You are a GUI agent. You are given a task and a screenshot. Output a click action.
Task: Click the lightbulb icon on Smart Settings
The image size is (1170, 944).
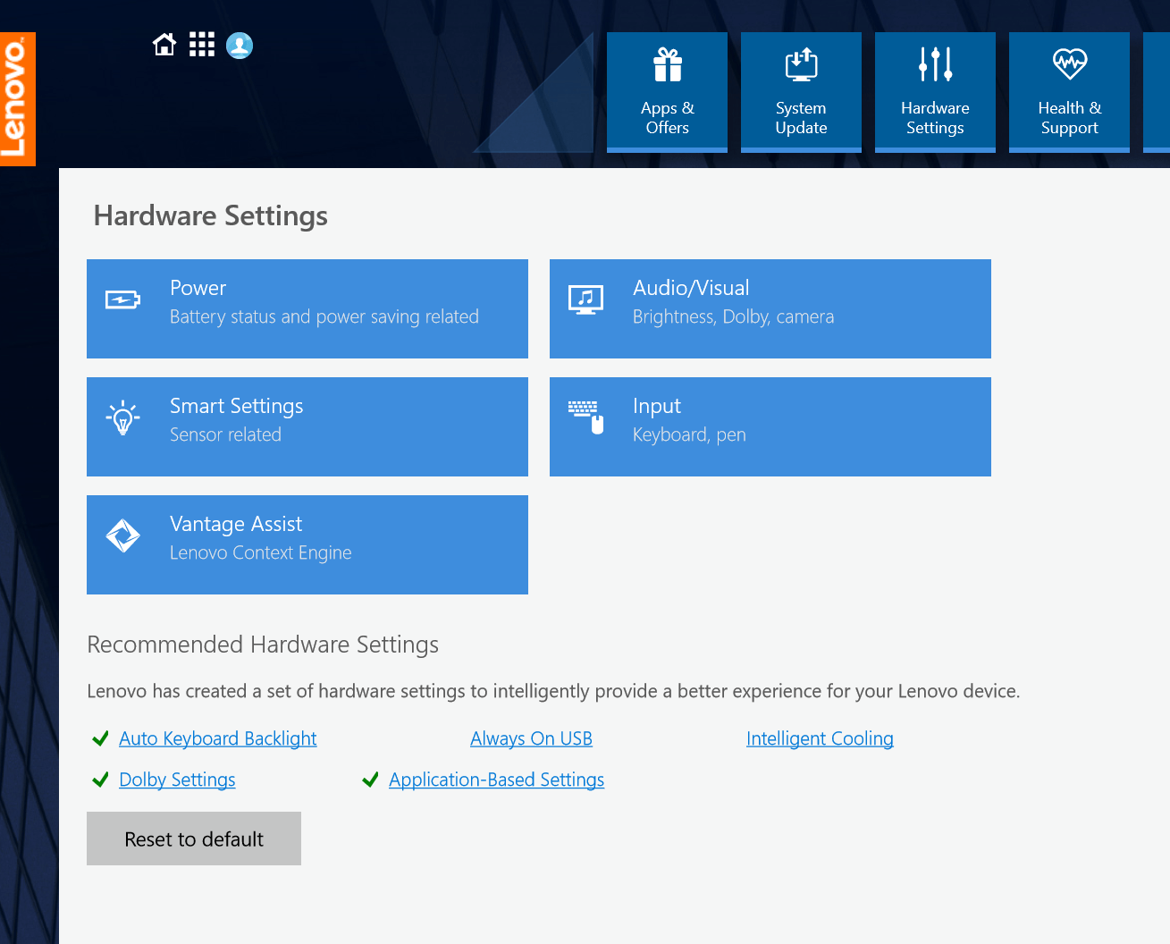tap(123, 417)
